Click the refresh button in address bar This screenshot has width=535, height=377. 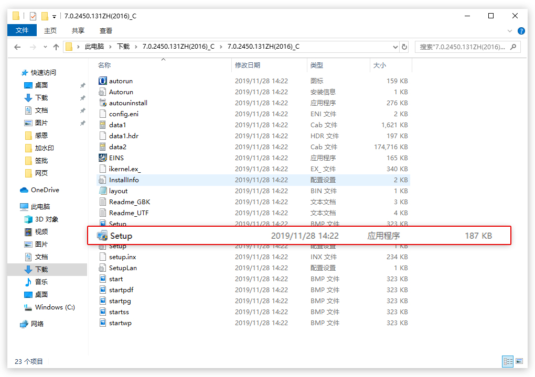[x=404, y=47]
